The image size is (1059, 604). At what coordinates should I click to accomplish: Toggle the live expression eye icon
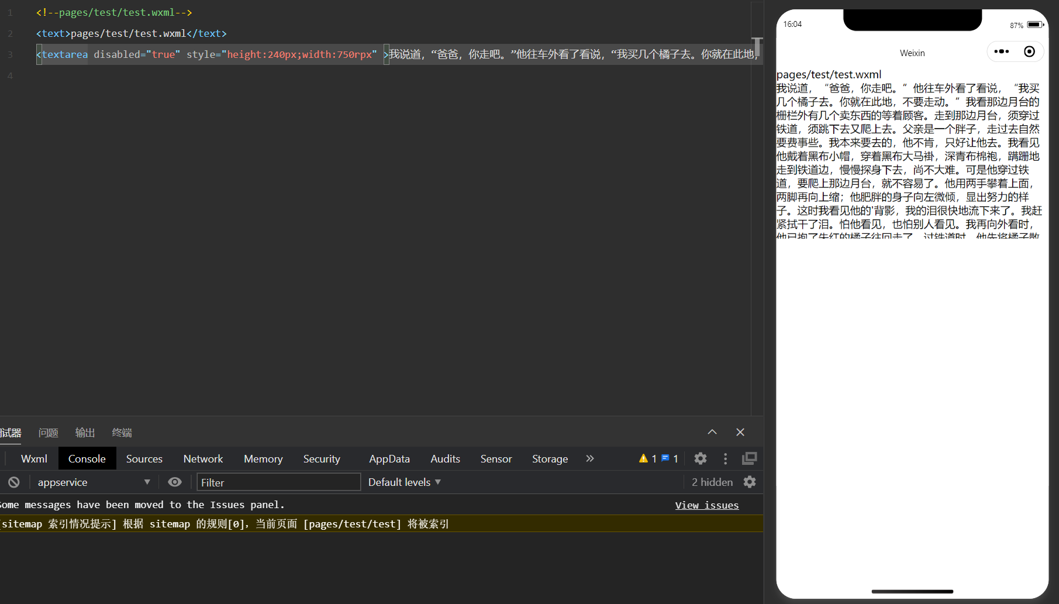(174, 482)
